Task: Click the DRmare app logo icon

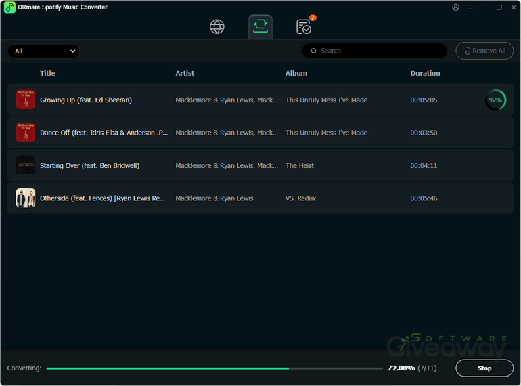Action: click(x=9, y=7)
